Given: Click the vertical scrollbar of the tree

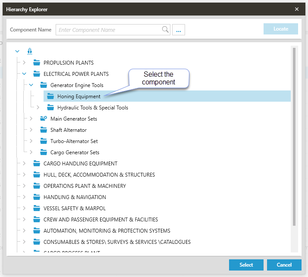Looking at the screenshot, I should tap(294, 137).
